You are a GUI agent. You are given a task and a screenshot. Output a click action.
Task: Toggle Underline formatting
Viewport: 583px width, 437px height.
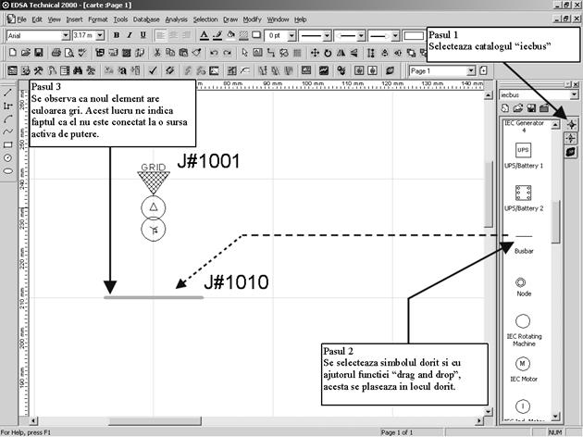[x=143, y=35]
